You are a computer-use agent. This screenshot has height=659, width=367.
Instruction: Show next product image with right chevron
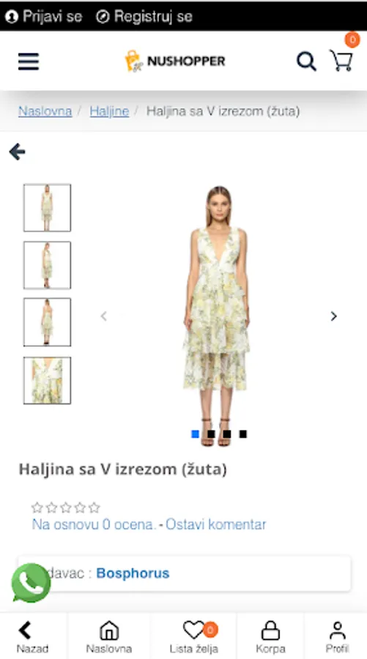click(334, 316)
